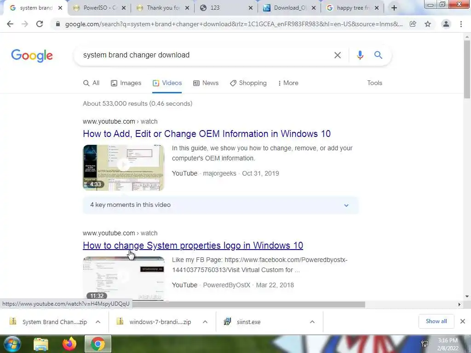Close the 123 tab
The width and height of the screenshot is (471, 353).
pyautogui.click(x=251, y=8)
